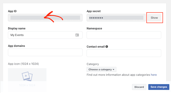
Task: Click the Save changes button
Action: pyautogui.click(x=159, y=87)
